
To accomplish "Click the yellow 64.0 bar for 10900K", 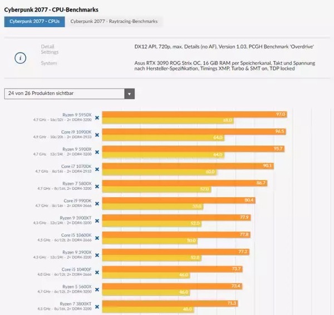I will tap(163, 137).
